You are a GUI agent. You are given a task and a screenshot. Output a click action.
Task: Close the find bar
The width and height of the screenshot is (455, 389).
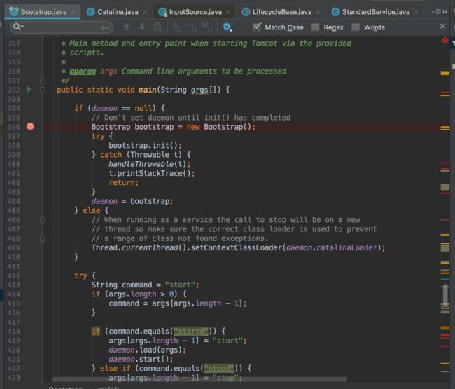tap(442, 26)
